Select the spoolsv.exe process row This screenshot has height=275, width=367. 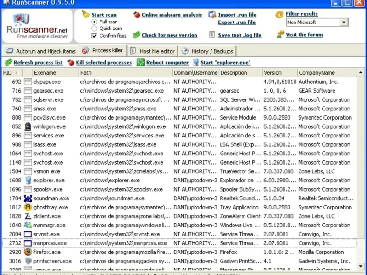179,189
